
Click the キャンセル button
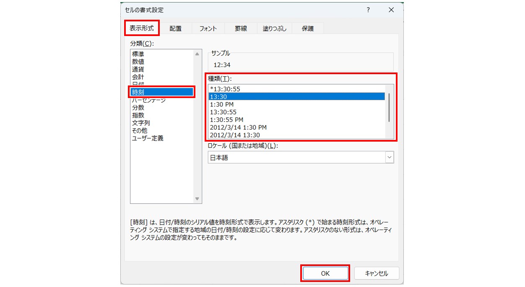tap(377, 273)
